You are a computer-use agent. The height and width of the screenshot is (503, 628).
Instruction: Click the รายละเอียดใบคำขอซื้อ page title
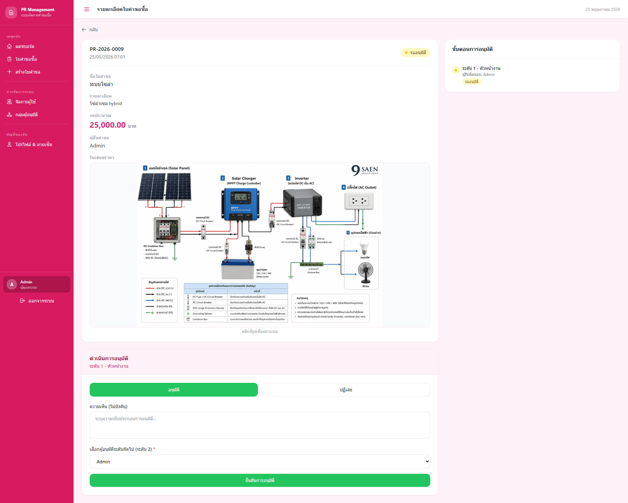click(x=122, y=9)
